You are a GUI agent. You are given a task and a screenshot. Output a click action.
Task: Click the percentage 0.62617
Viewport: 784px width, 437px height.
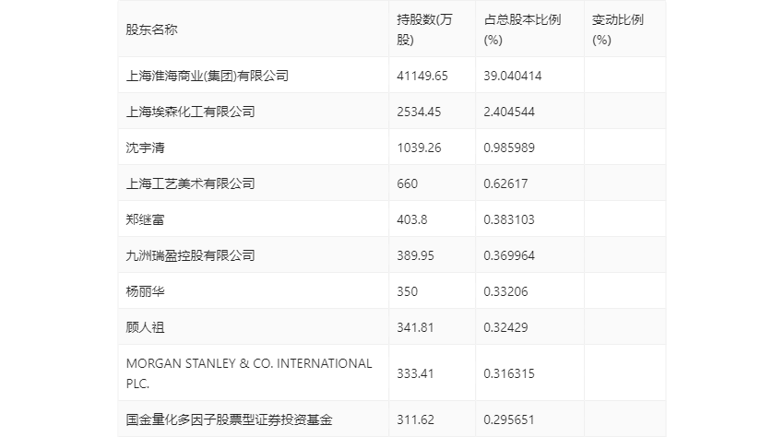(505, 183)
